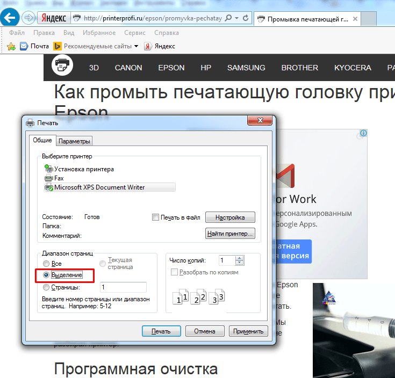This screenshot has width=395, height=378.
Task: Open the Справка menu
Action: tap(167, 33)
